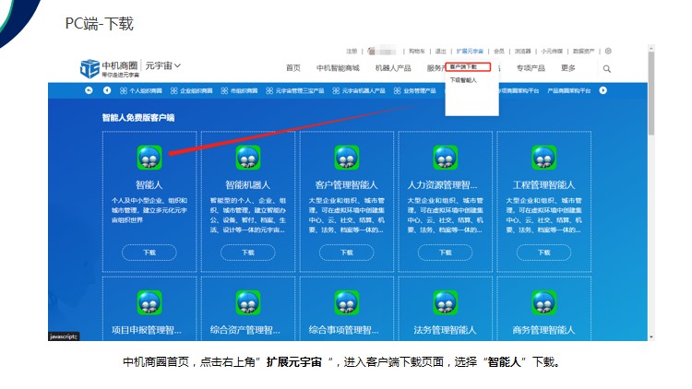
Task: Click the 中机商圈 cube logo
Action: (x=89, y=68)
